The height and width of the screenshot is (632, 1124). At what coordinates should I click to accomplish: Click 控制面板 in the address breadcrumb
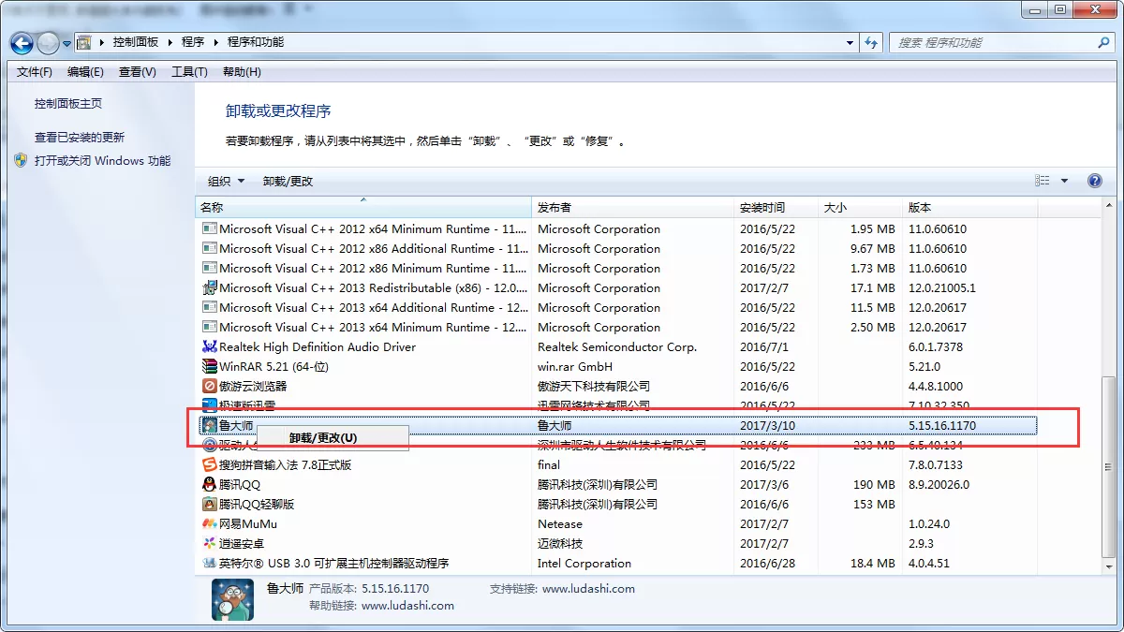tap(136, 43)
